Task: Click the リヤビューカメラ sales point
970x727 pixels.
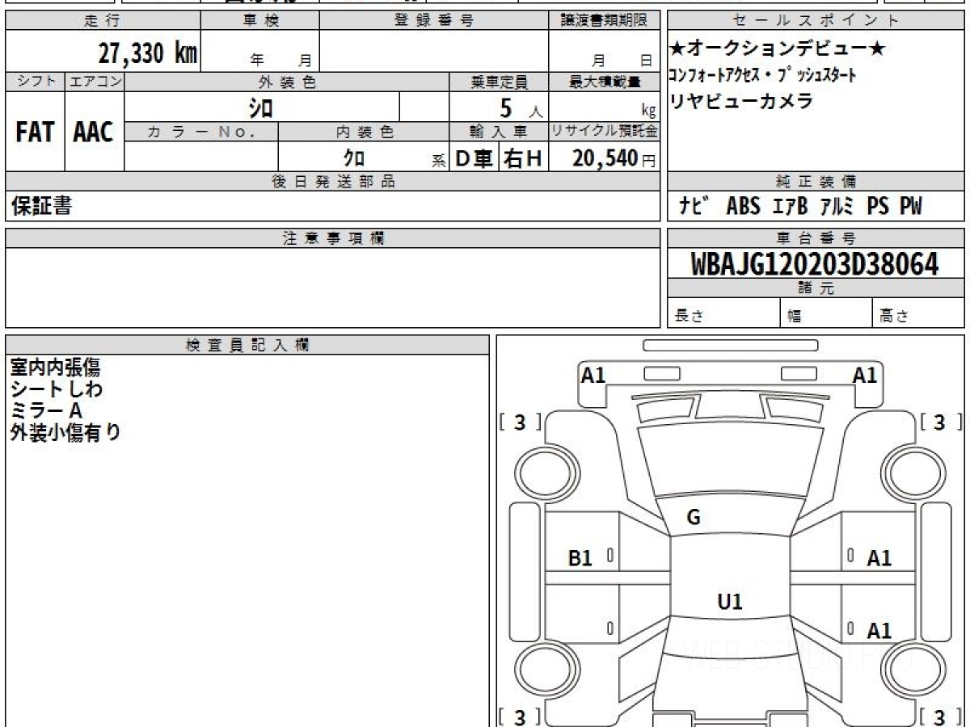Action: (x=740, y=102)
